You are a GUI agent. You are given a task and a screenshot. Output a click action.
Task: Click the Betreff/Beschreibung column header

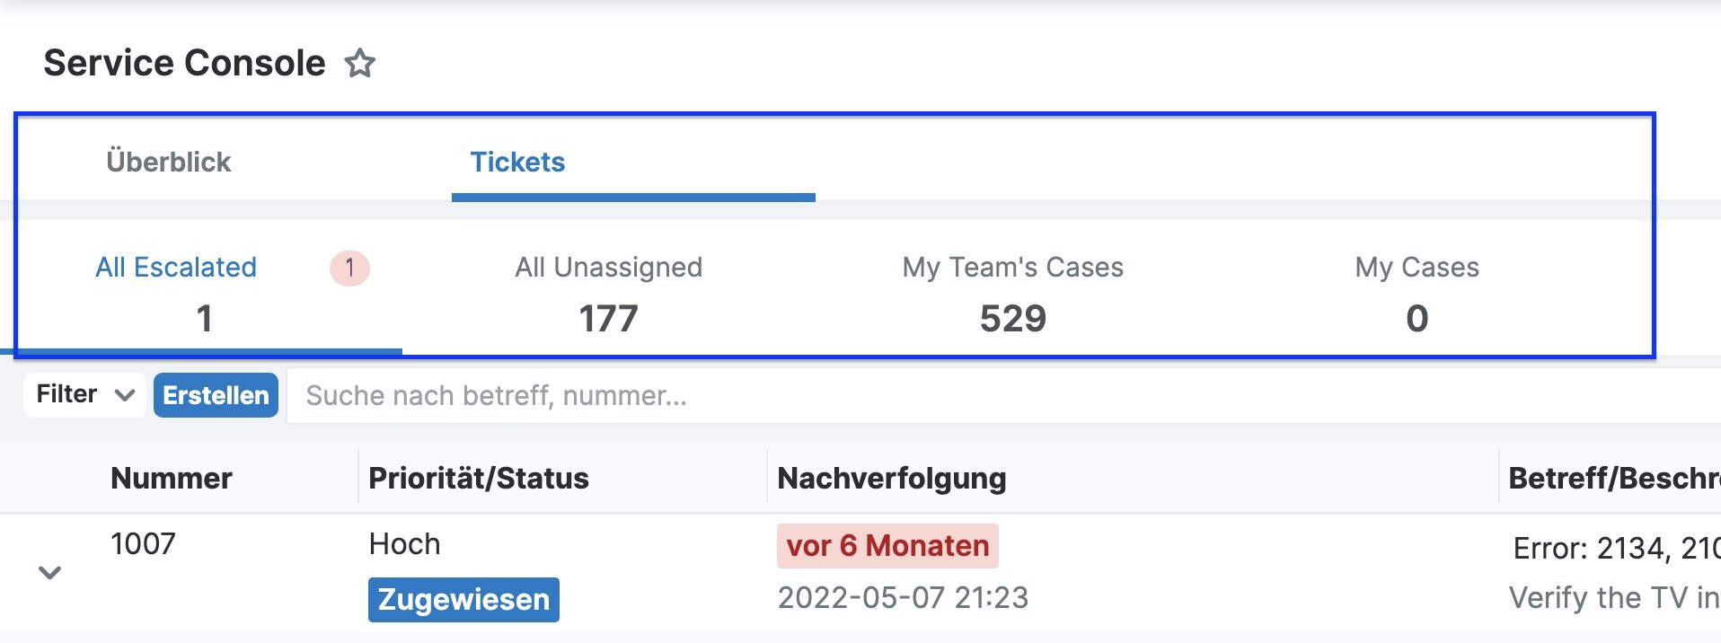(1613, 478)
